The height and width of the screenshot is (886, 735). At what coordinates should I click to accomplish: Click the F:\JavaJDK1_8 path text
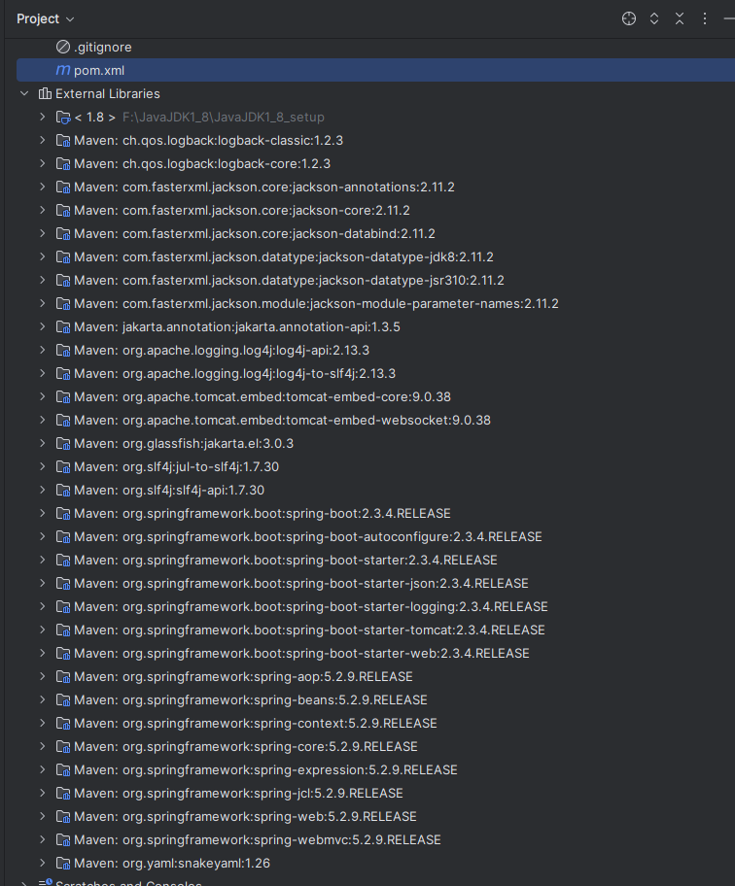pyautogui.click(x=224, y=117)
